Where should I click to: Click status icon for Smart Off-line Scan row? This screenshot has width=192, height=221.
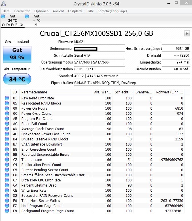point(7,175)
